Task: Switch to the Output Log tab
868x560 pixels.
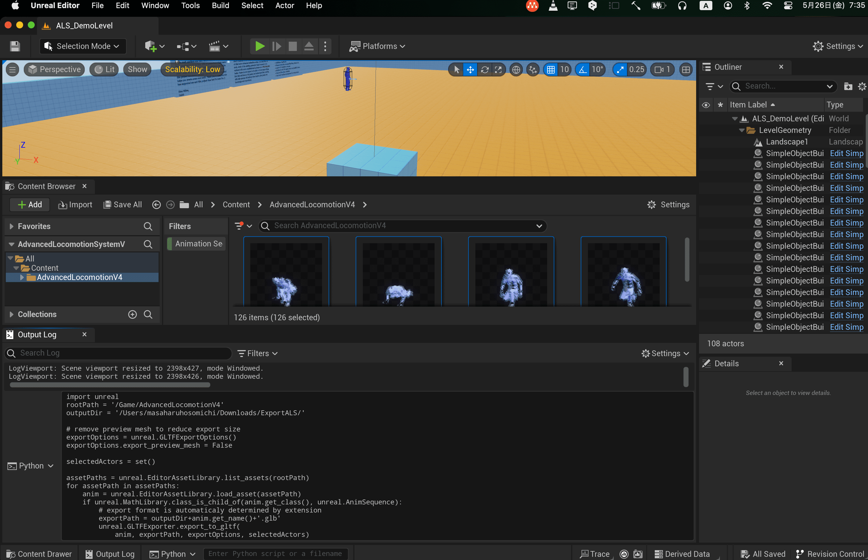Action: (37, 334)
